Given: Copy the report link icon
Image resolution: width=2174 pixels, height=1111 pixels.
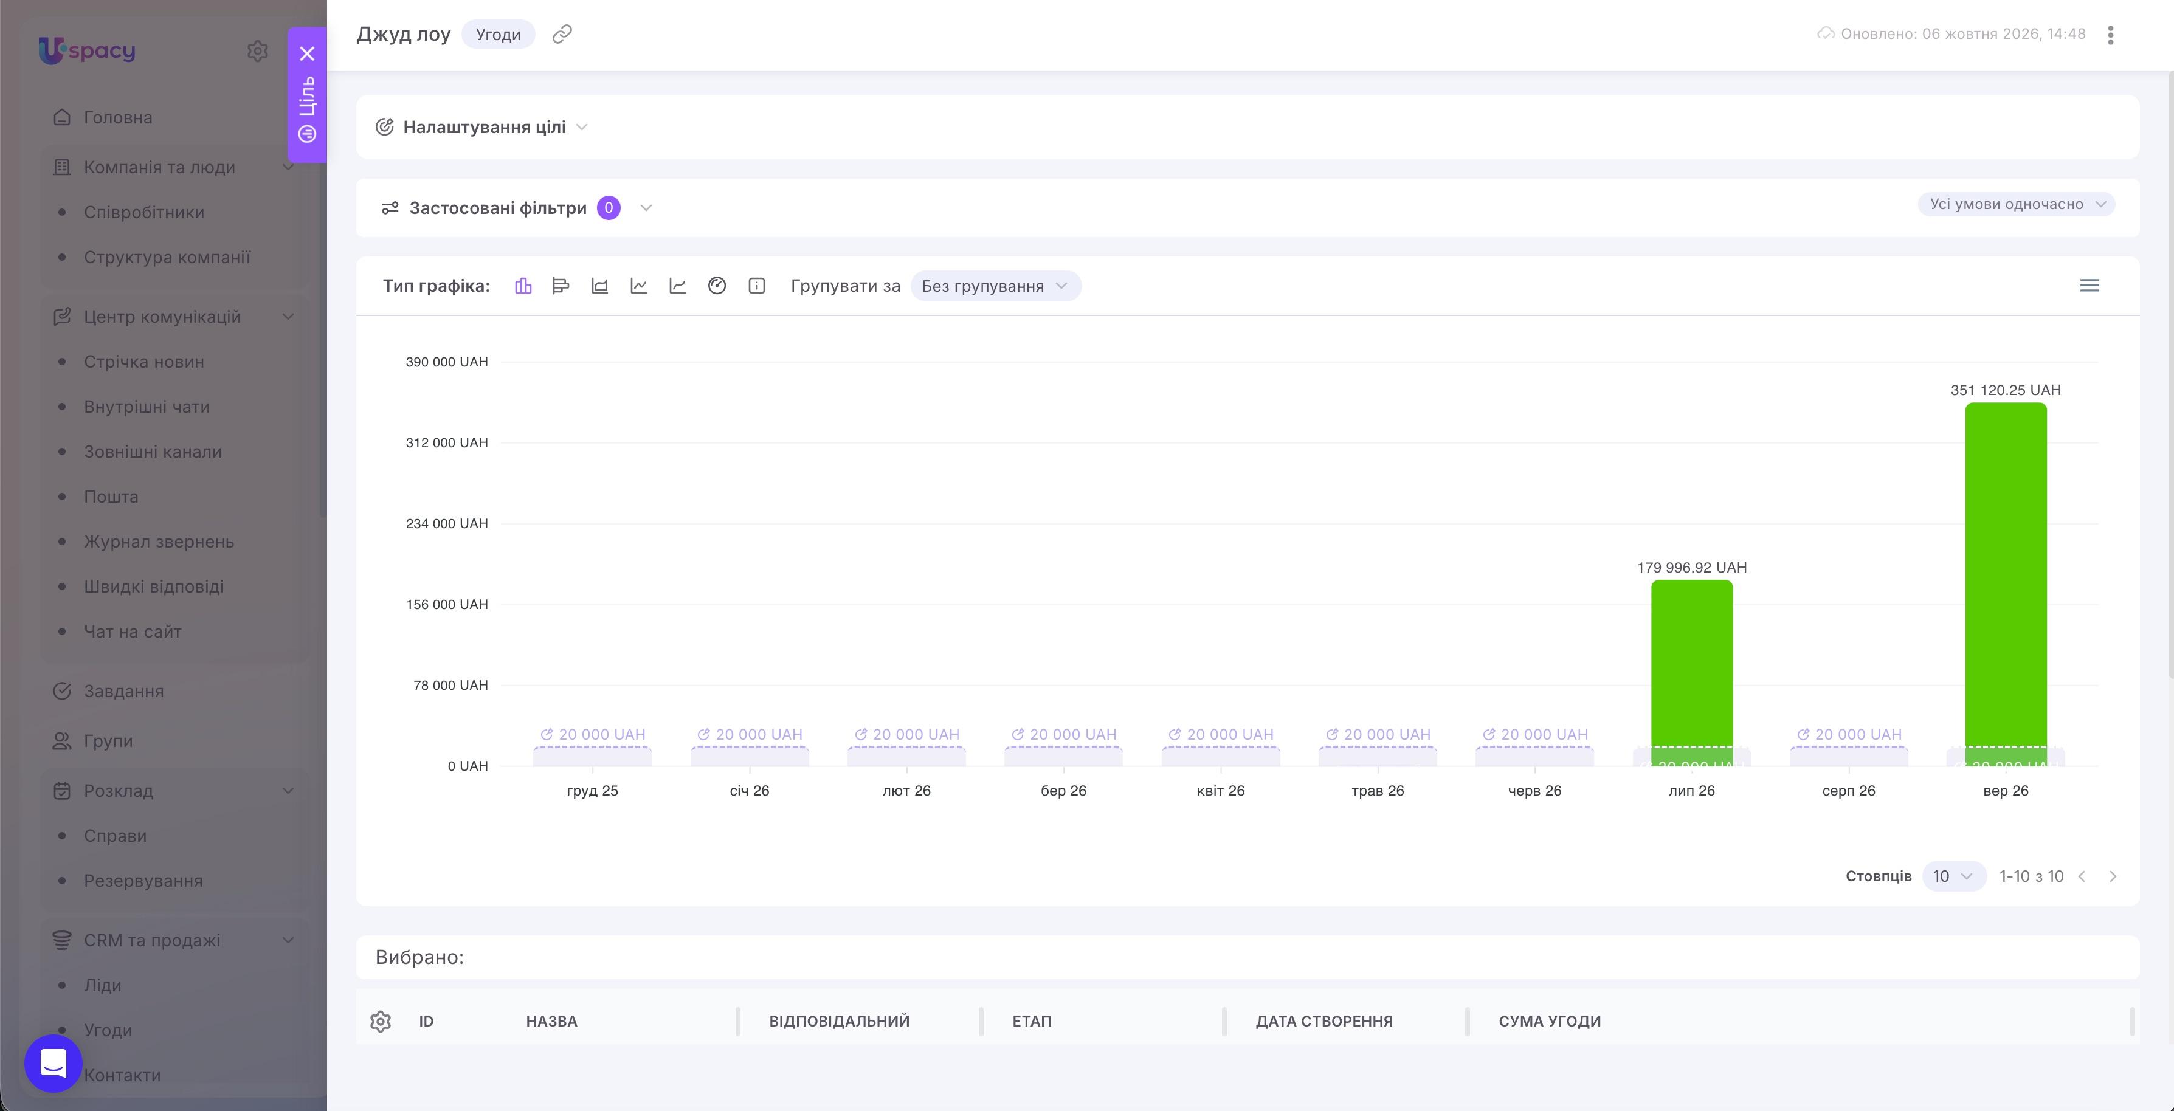Looking at the screenshot, I should [562, 34].
